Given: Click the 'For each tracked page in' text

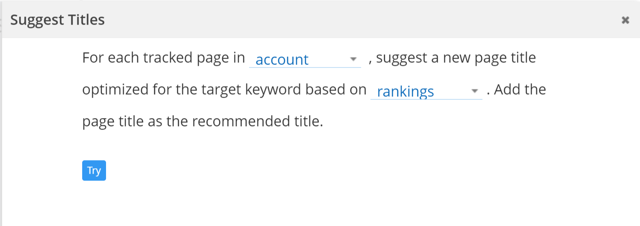Looking at the screenshot, I should (x=164, y=57).
